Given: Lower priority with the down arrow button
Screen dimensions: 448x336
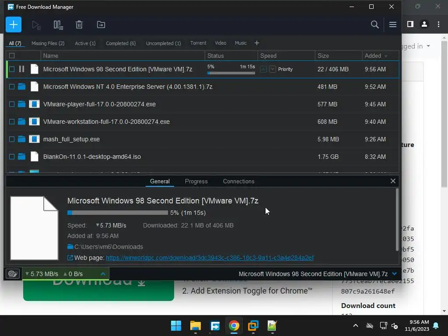Looking at the screenshot, I should (x=273, y=69).
